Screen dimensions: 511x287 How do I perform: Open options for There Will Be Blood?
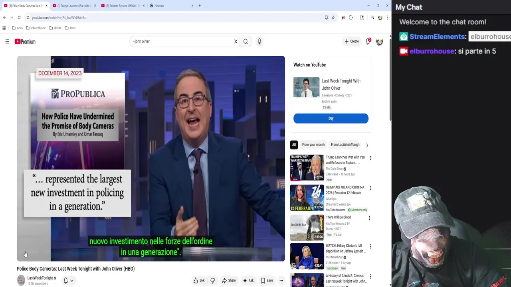[x=369, y=218]
